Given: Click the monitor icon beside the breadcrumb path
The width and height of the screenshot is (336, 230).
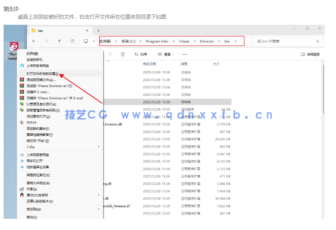Looking at the screenshot, I should 85,41.
